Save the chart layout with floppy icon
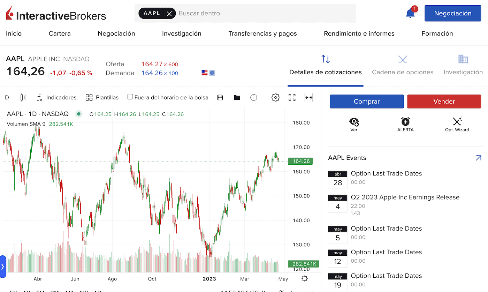This screenshot has width=488, height=292. [220, 98]
